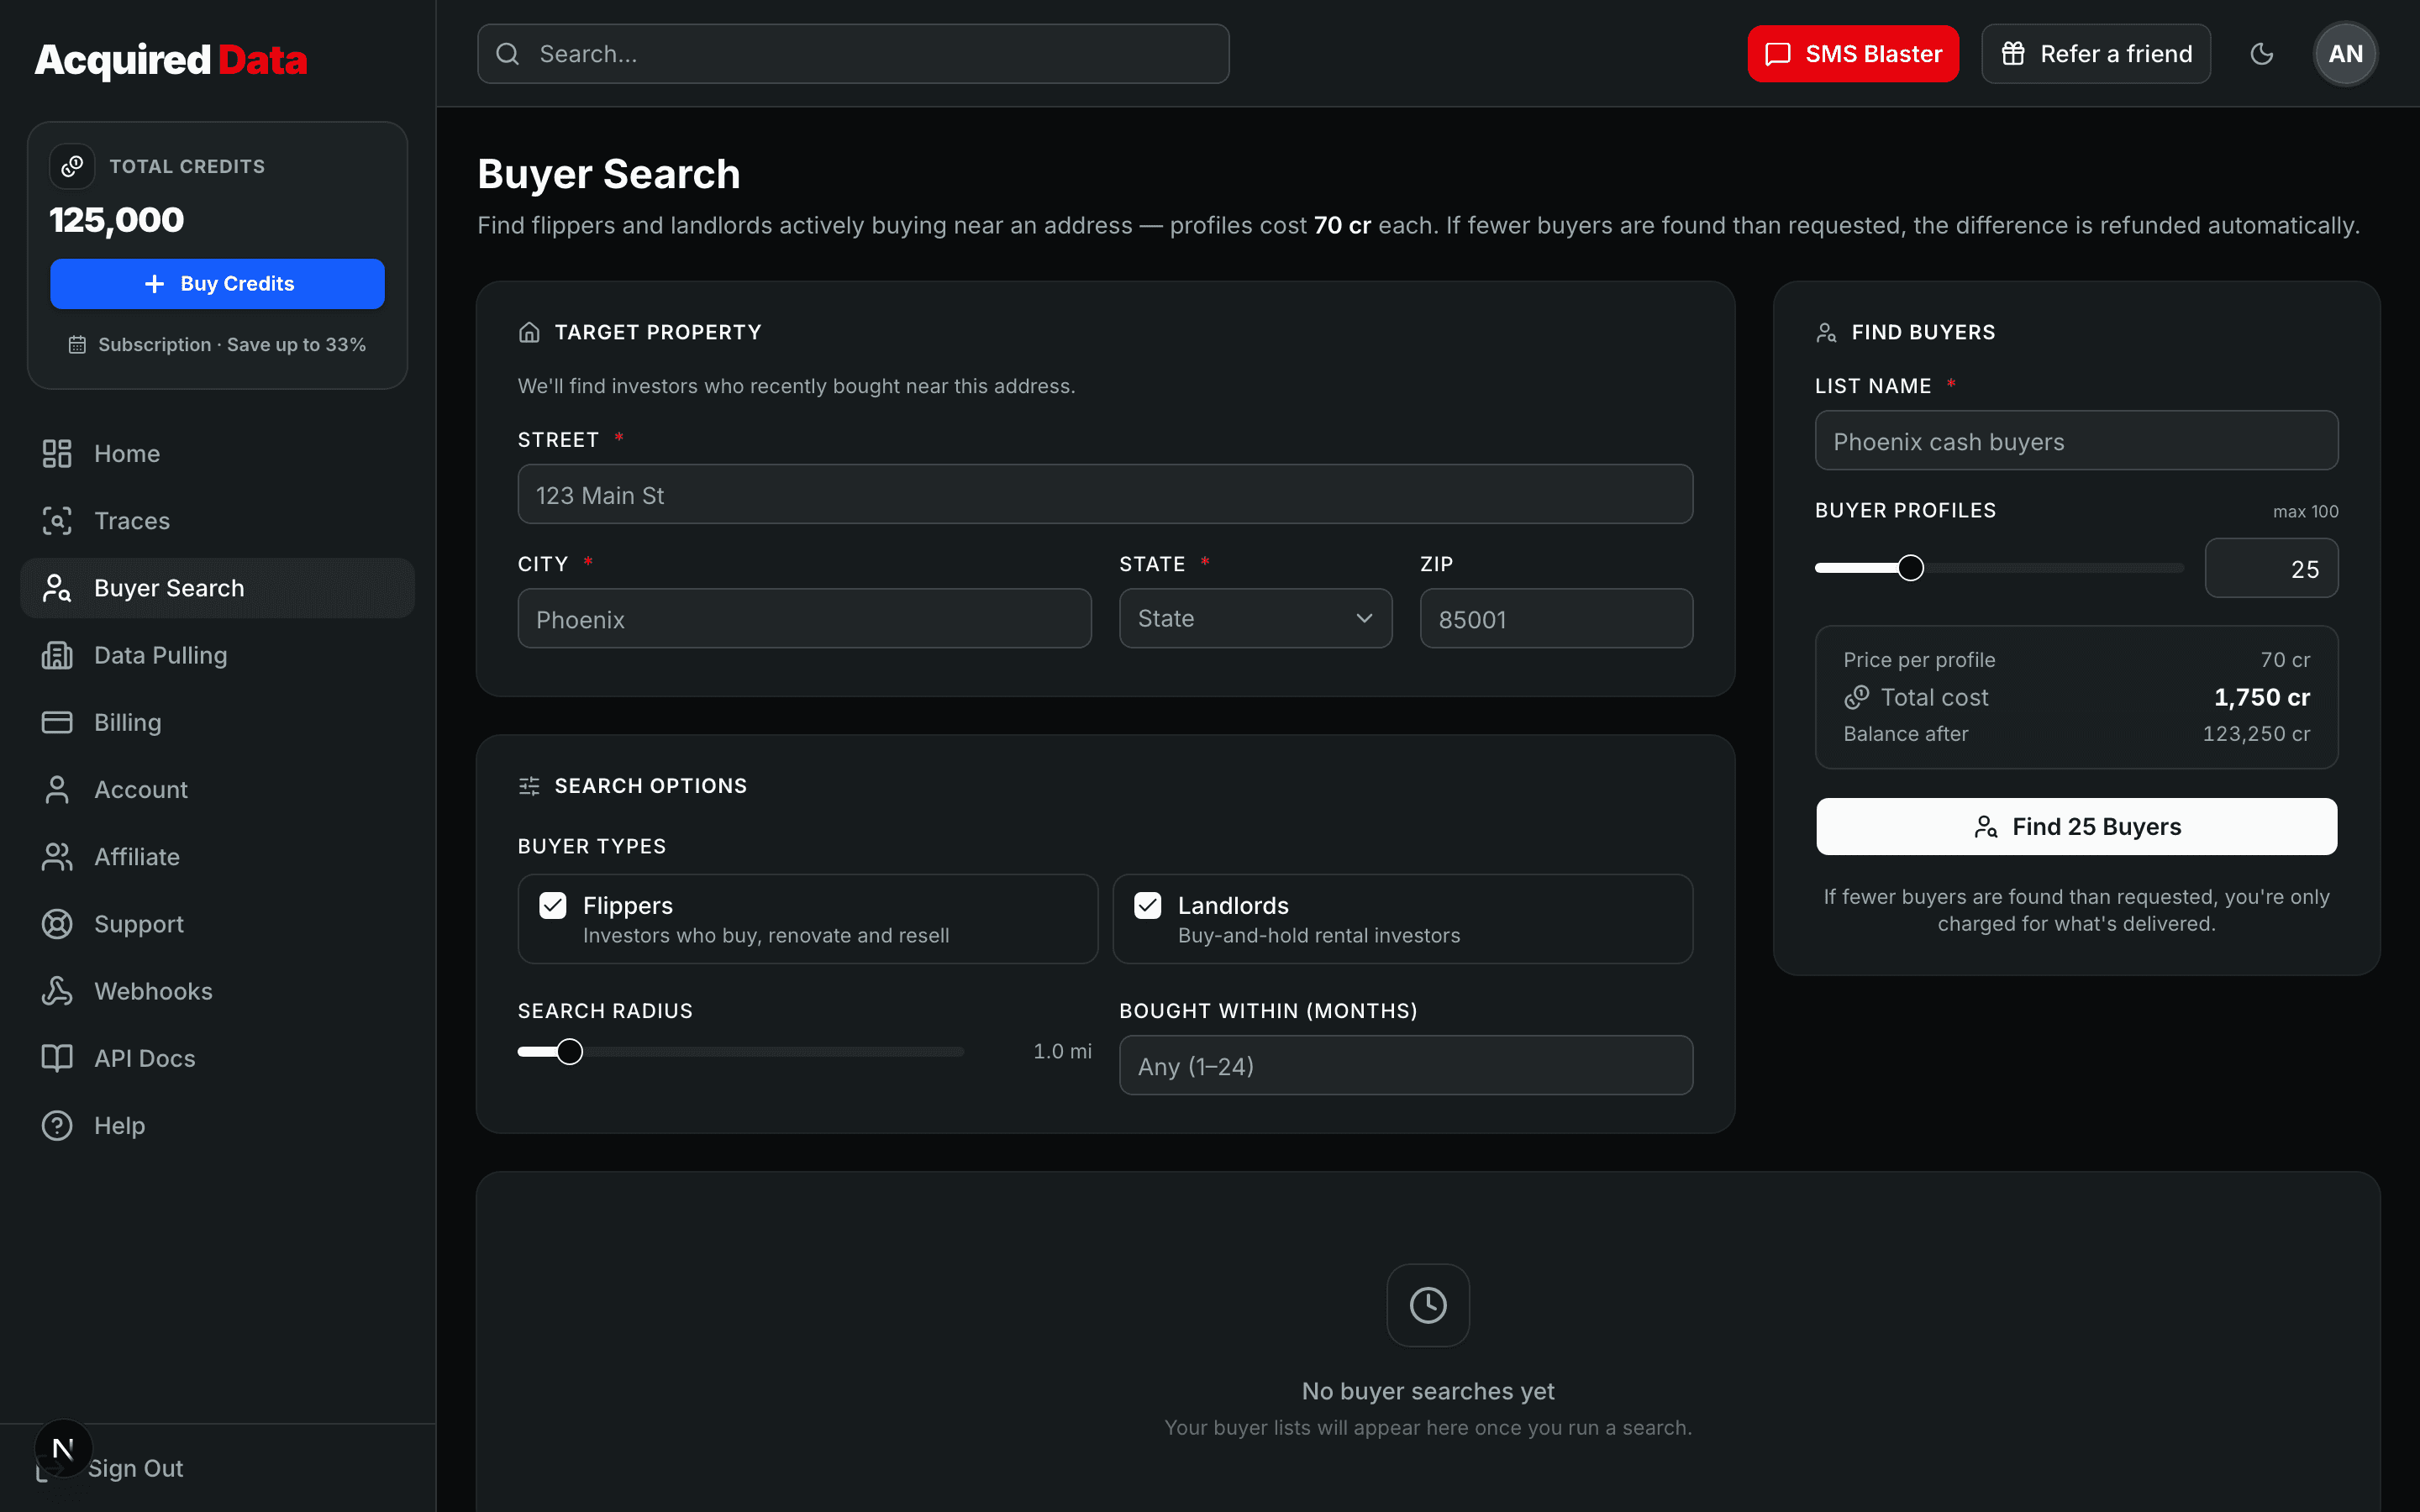Click the search magnifier icon in top bar
The height and width of the screenshot is (1512, 2420).
pos(508,54)
